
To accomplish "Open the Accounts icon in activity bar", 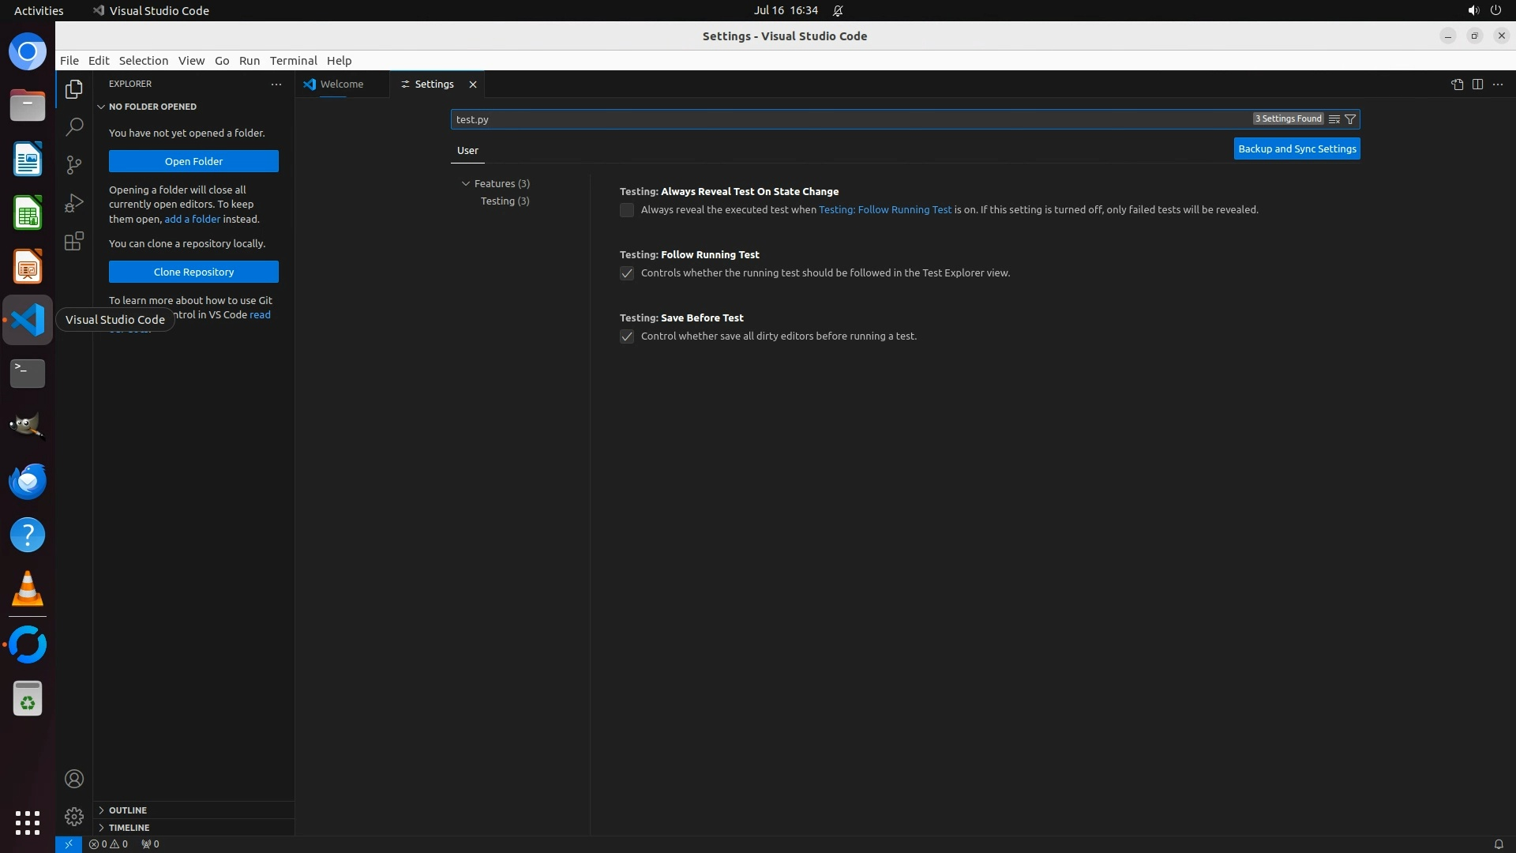I will pyautogui.click(x=74, y=779).
